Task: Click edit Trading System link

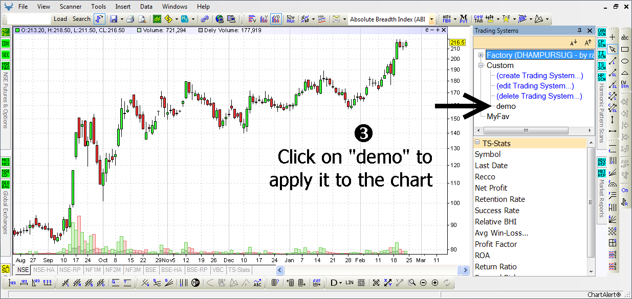Action: click(535, 86)
